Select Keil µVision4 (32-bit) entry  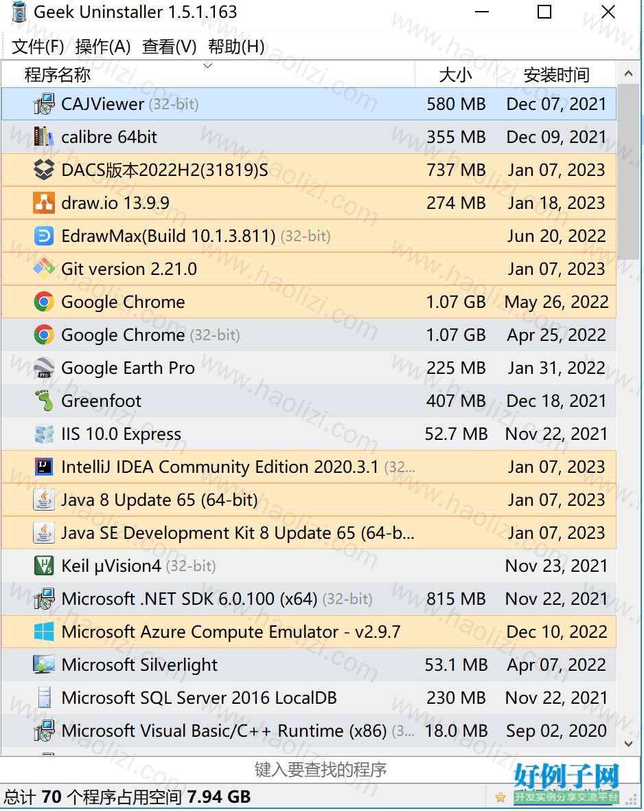(x=139, y=566)
